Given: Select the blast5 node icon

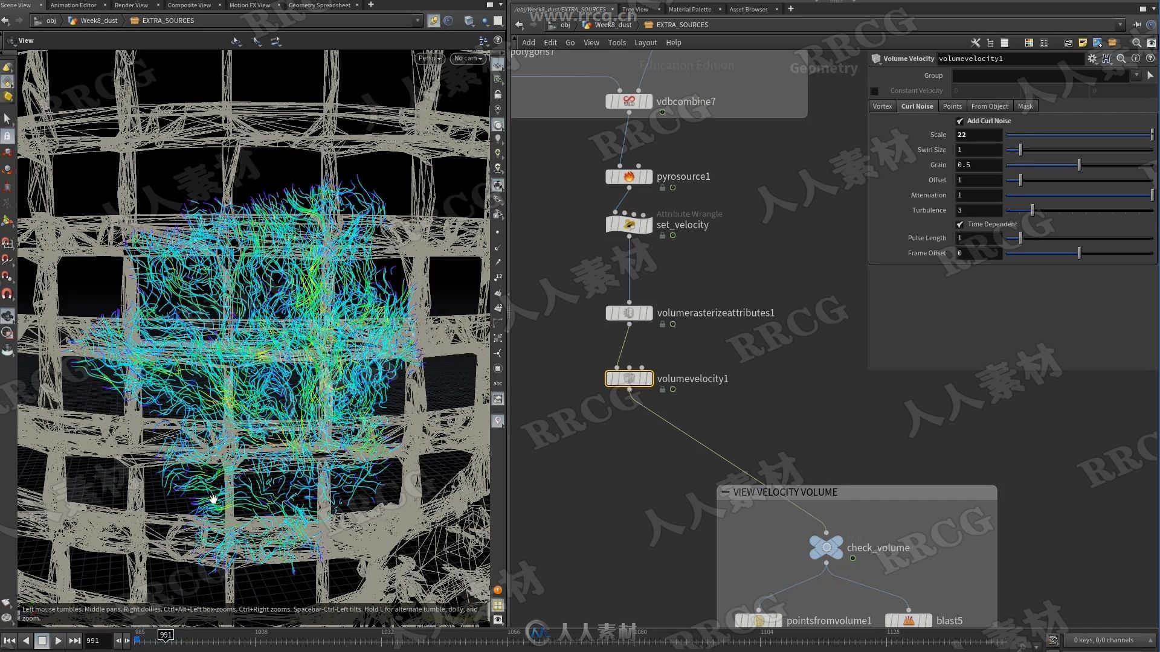Looking at the screenshot, I should pos(908,619).
